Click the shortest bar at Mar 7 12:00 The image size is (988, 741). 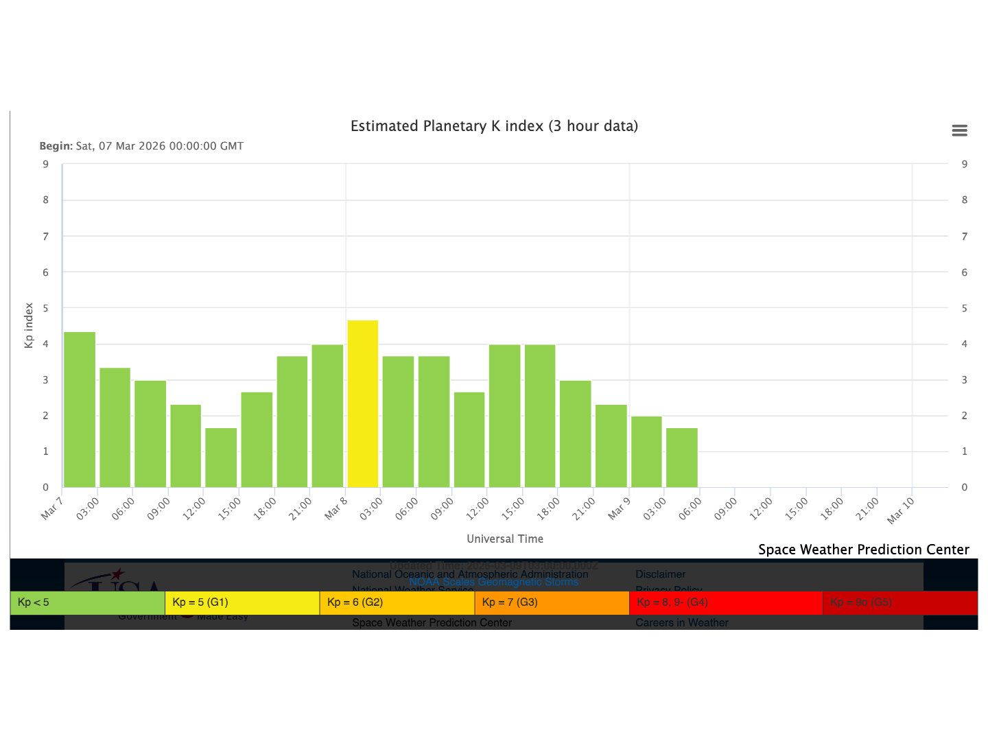click(221, 458)
